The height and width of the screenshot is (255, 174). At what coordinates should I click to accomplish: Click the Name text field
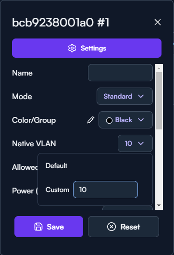click(x=120, y=73)
